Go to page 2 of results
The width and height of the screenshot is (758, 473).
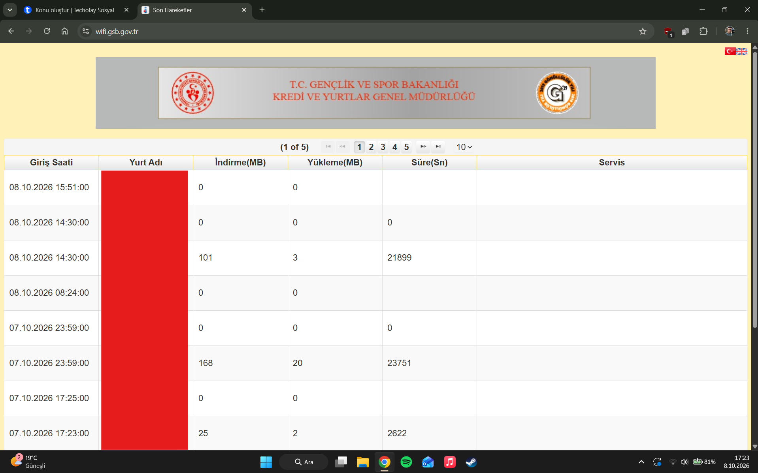(371, 147)
